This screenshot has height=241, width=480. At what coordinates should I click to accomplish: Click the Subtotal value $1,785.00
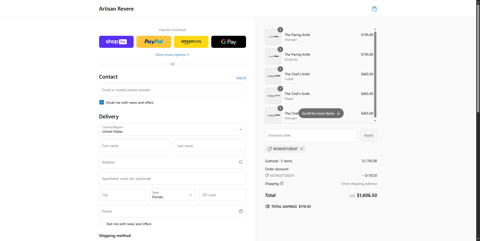point(370,161)
